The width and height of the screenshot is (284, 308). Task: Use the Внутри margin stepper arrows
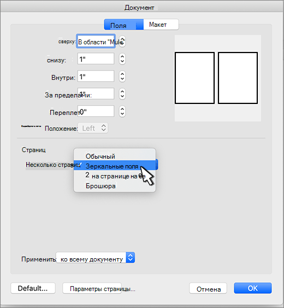(x=122, y=77)
